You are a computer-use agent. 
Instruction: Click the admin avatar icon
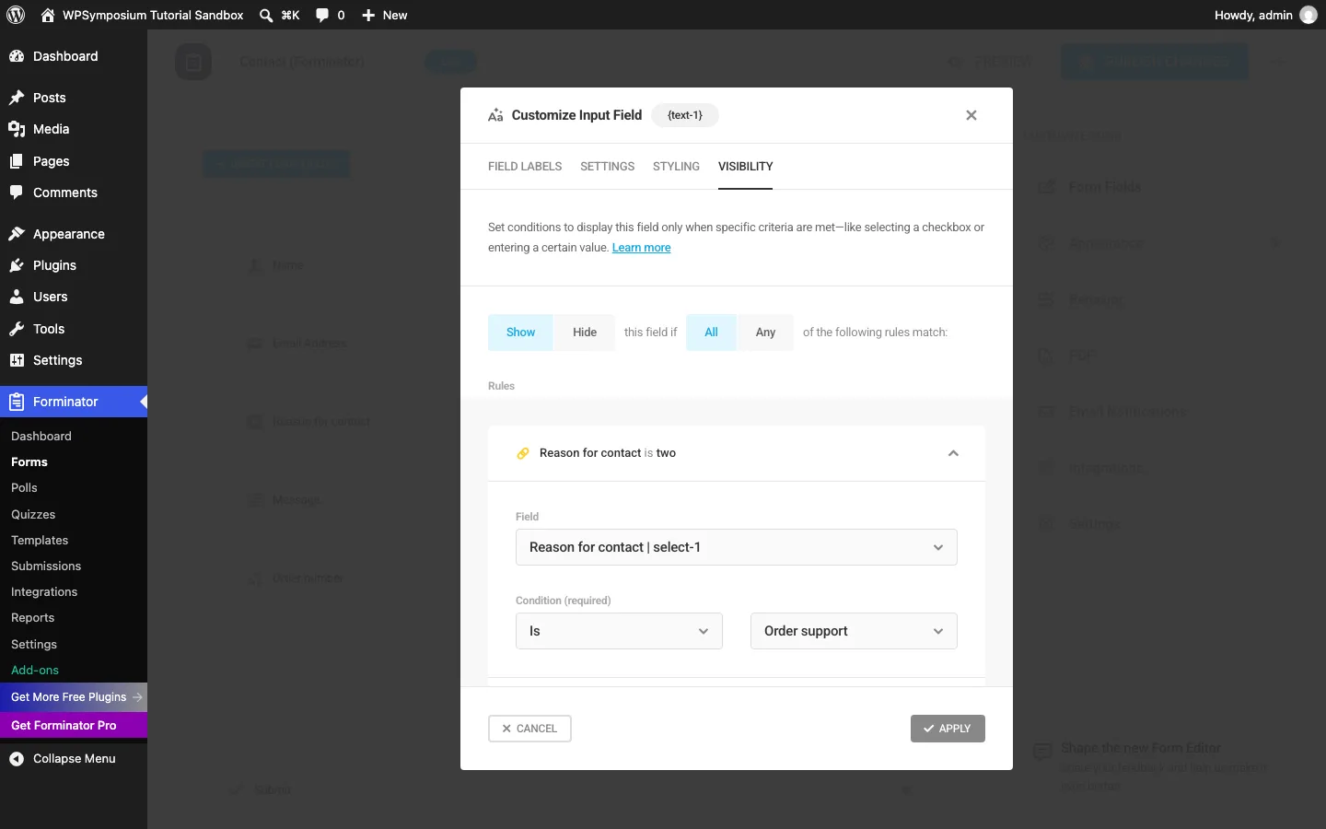click(1309, 15)
